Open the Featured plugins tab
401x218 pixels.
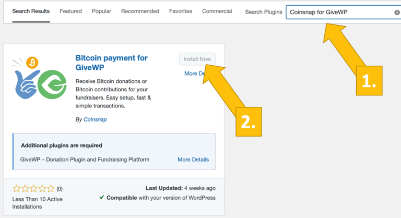click(70, 11)
